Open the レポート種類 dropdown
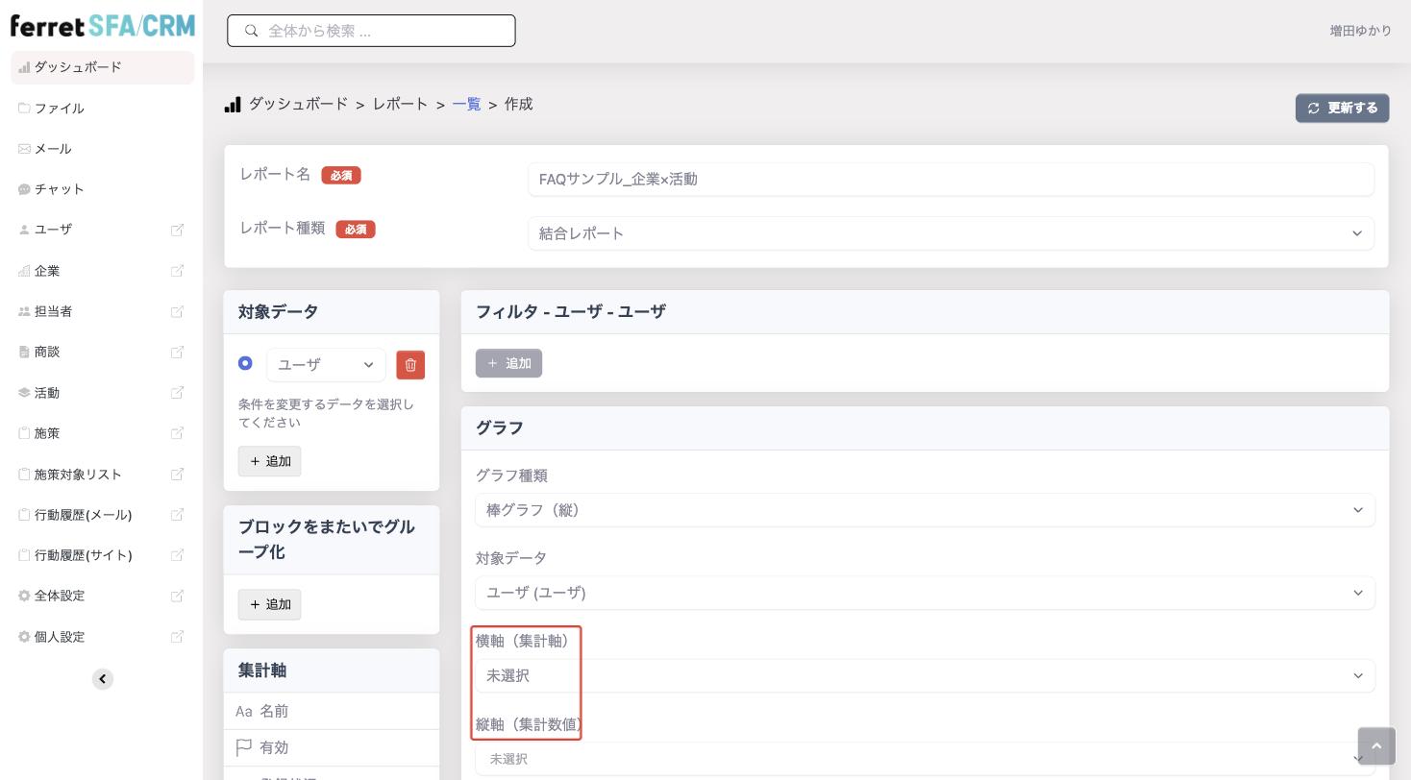Screen dimensions: 1411x780 tap(951, 233)
